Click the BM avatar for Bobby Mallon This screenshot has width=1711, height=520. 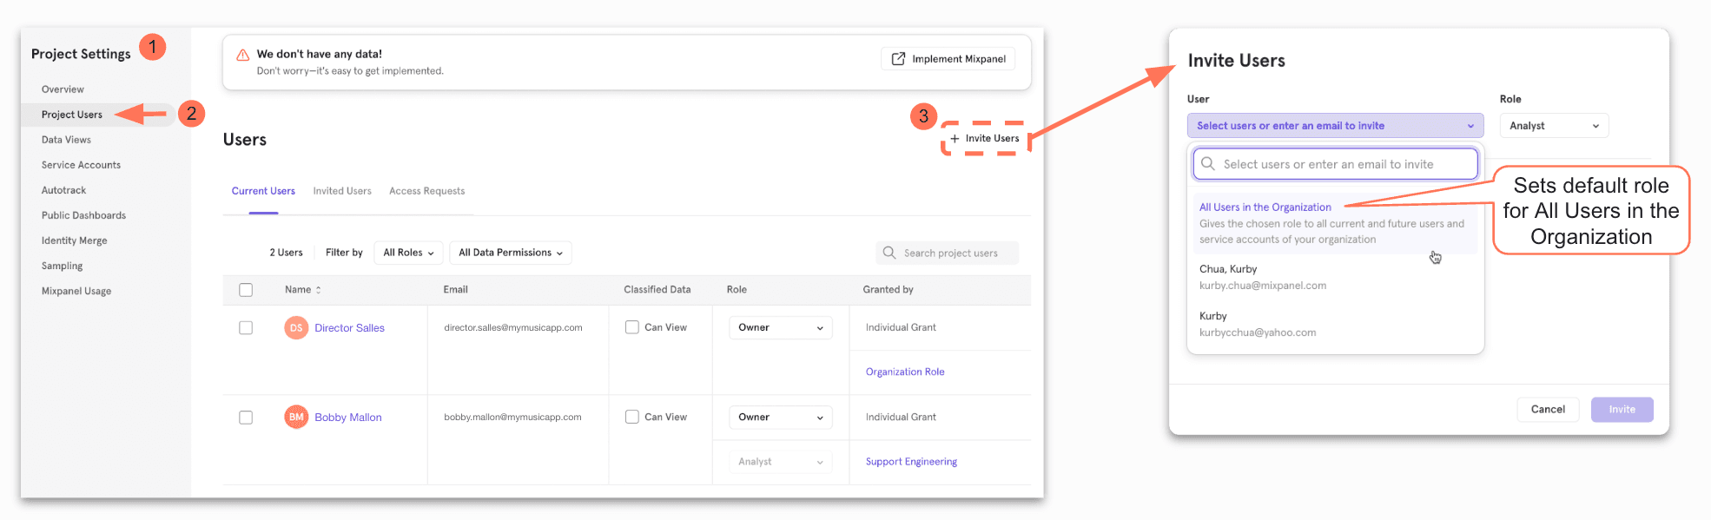pos(296,418)
